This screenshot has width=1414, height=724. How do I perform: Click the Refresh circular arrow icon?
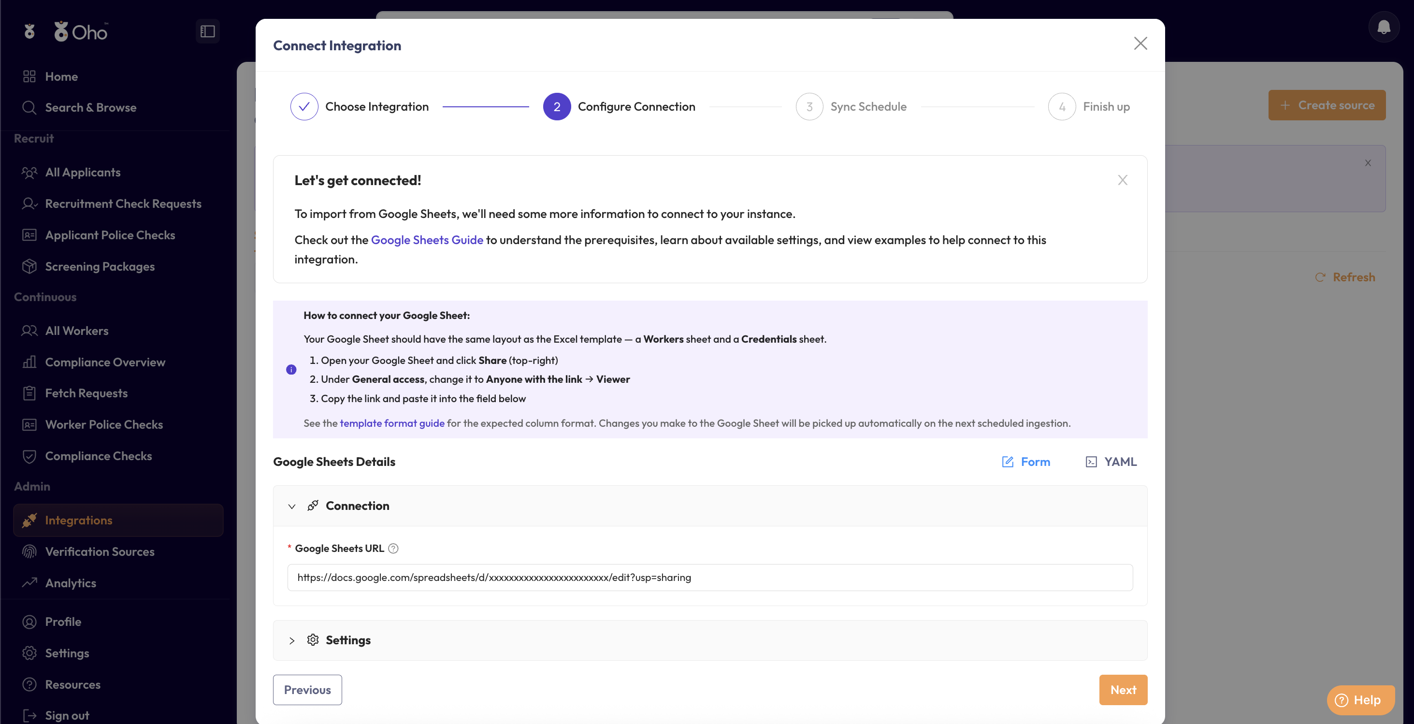click(1320, 277)
